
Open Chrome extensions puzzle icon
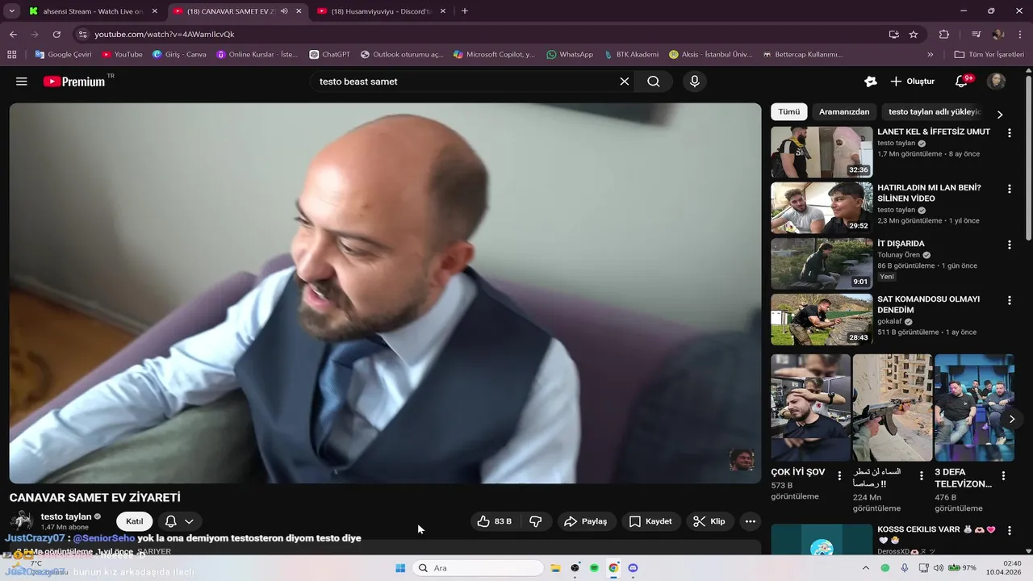click(x=944, y=35)
